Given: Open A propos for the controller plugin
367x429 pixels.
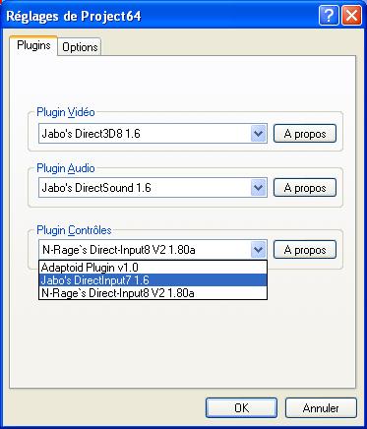Looking at the screenshot, I should point(305,250).
